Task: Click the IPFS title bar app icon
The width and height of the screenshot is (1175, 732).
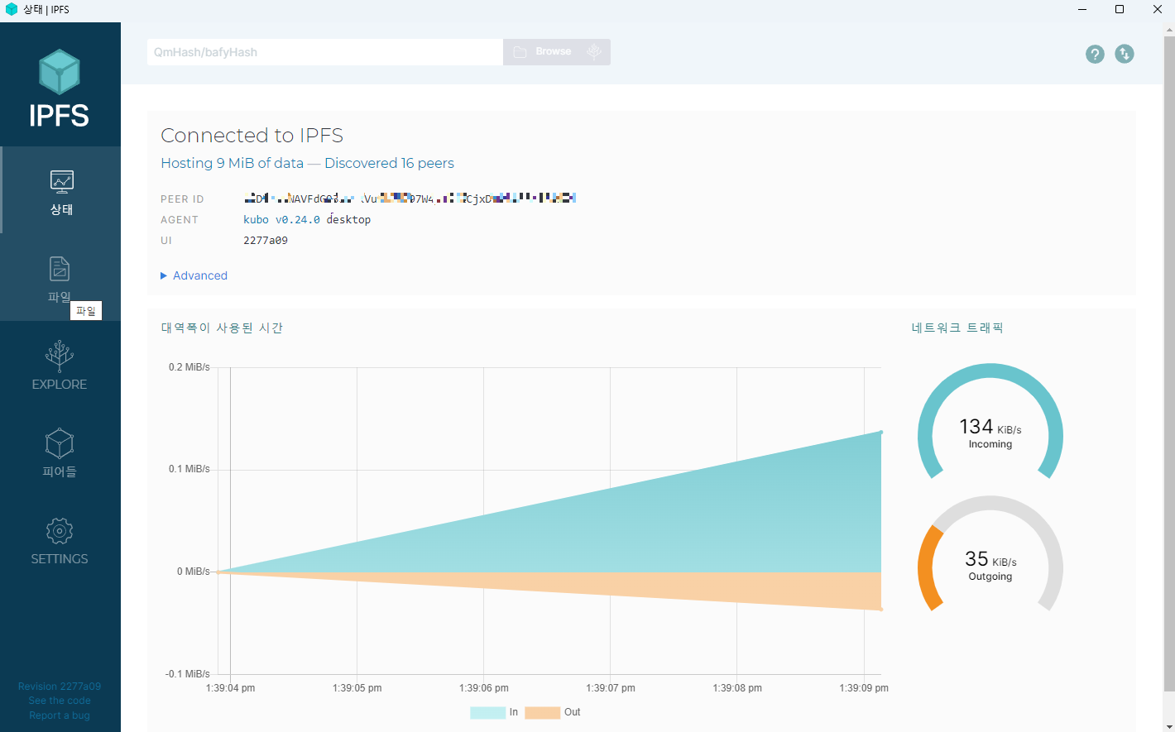Action: 12,9
